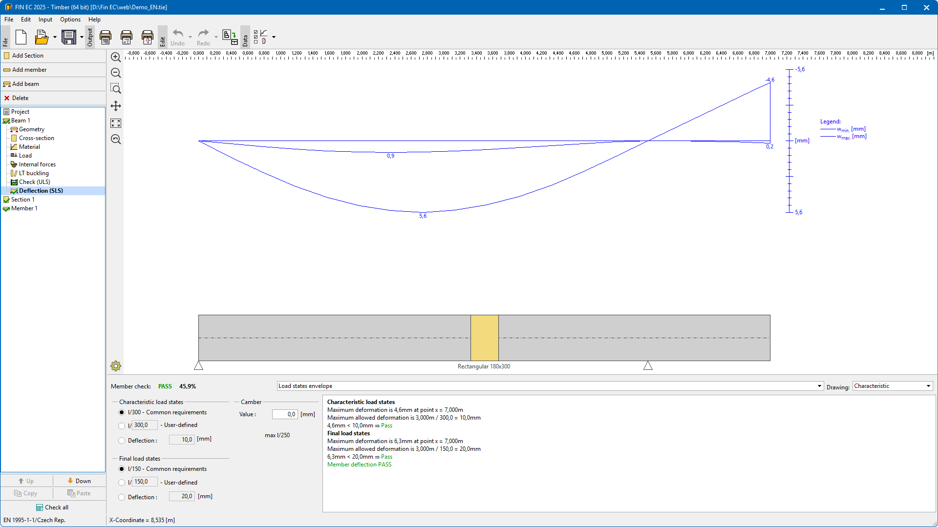Select the zoom window tool
Screen dimensions: 938x527
point(116,89)
